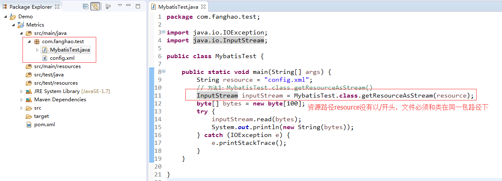Collapse imports fold marker on line 3
The image size is (502, 181).
pos(163,32)
